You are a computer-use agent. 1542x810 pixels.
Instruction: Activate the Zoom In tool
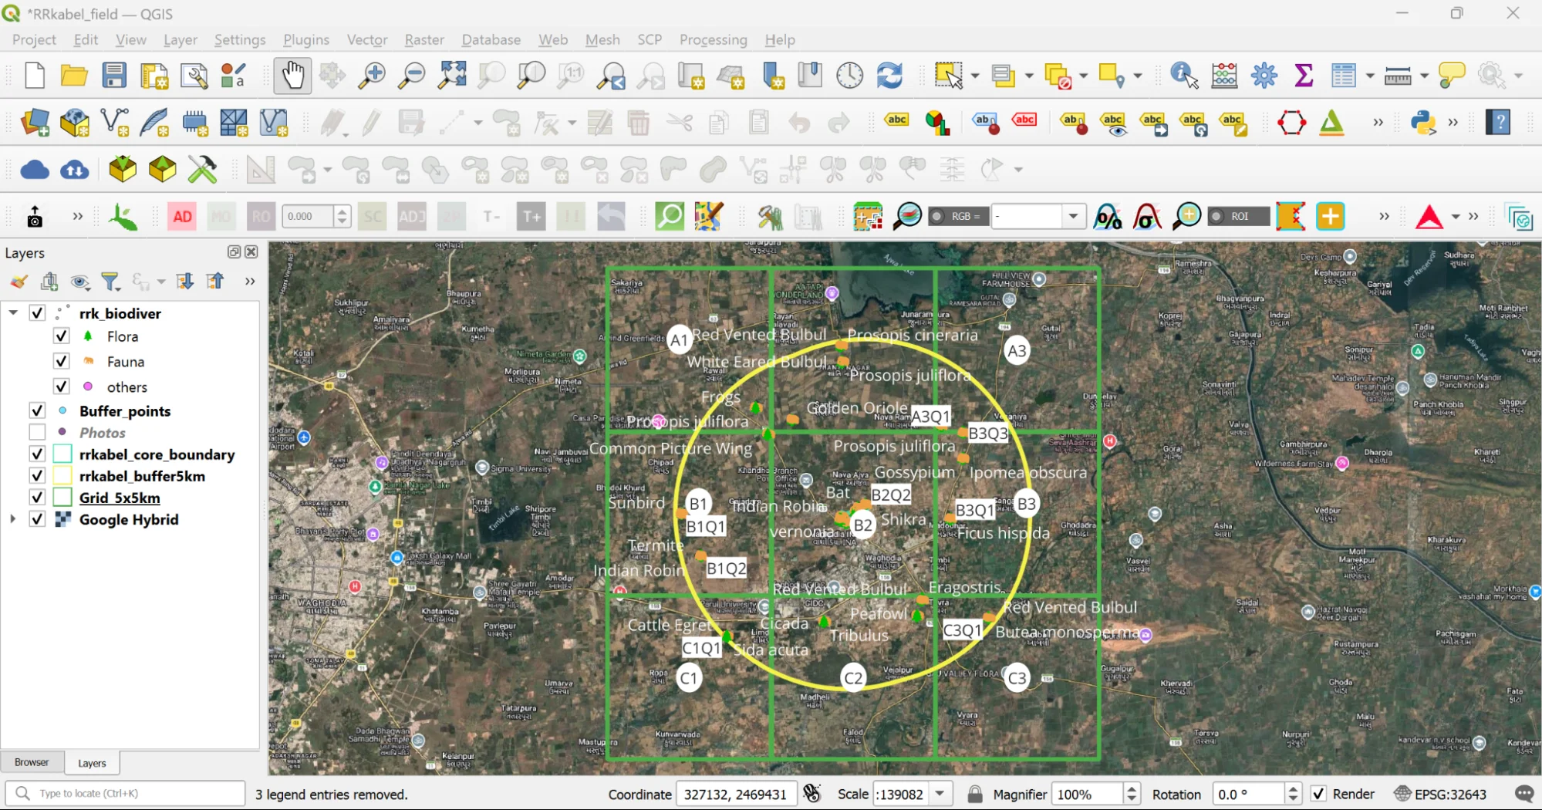373,76
